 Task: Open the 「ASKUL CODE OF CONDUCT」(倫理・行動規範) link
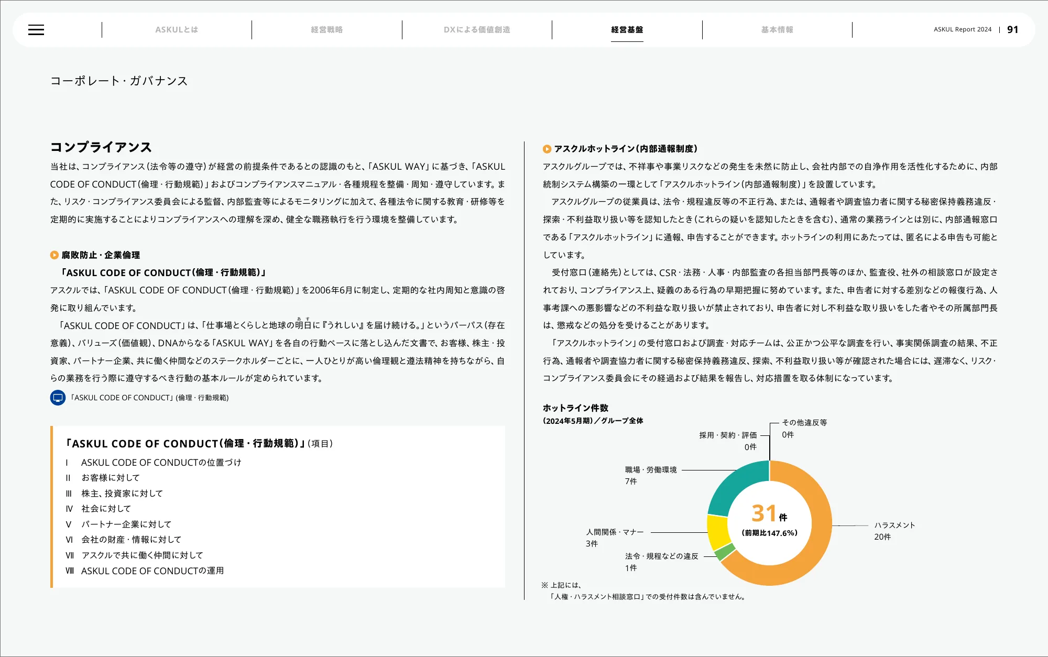tap(149, 398)
